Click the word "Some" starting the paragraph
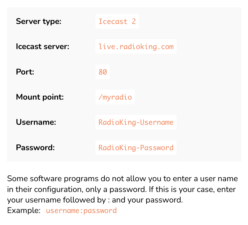This screenshot has height=225, width=248. click(x=16, y=179)
